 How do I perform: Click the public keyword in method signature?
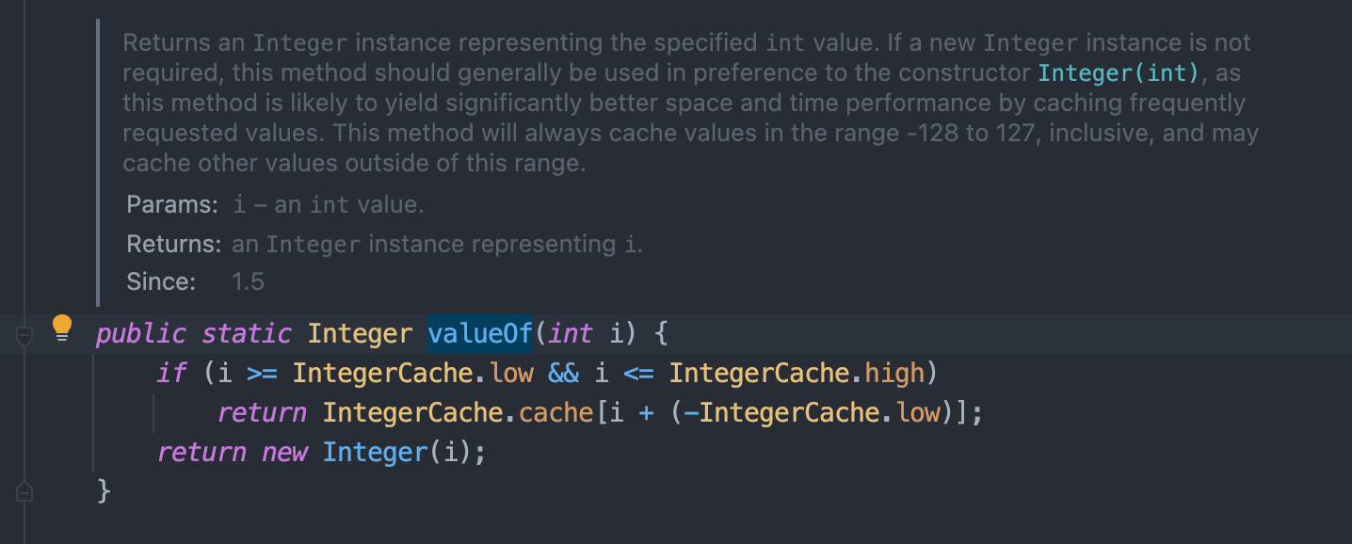click(142, 334)
